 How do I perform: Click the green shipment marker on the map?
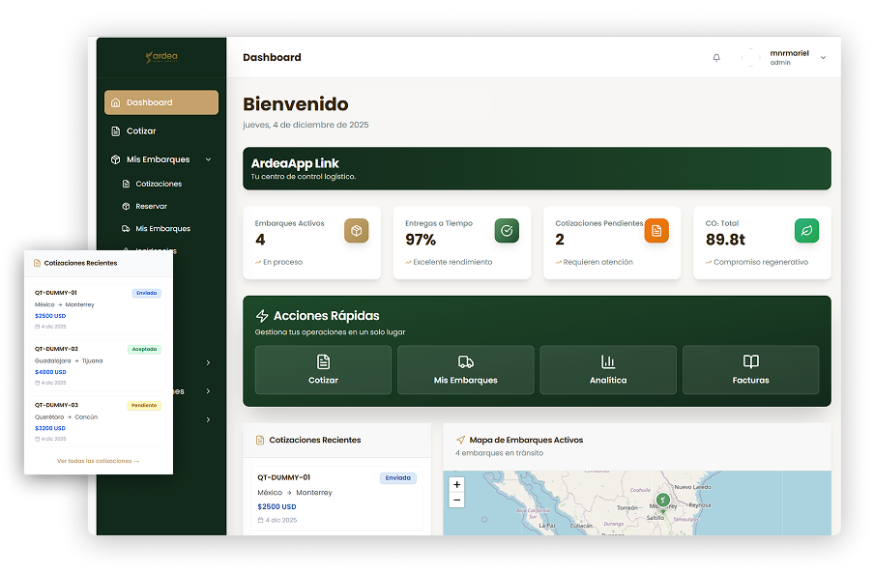click(x=662, y=500)
